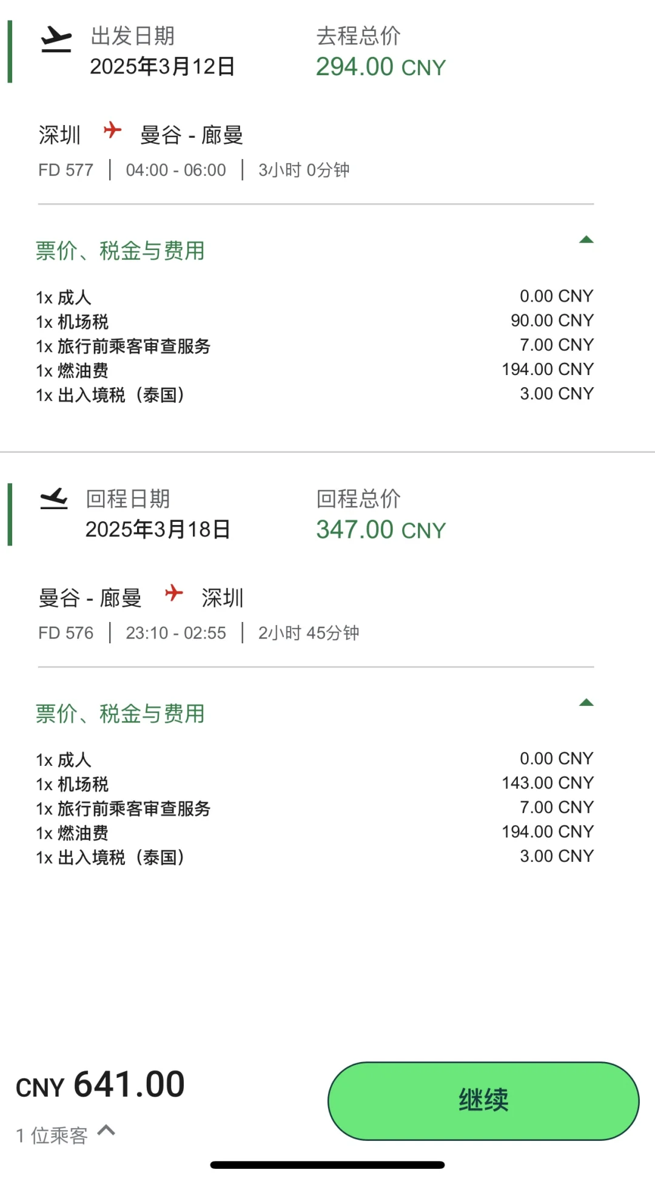This screenshot has width=655, height=1181.
Task: Tap the return plane landing icon
Action: pyautogui.click(x=54, y=499)
